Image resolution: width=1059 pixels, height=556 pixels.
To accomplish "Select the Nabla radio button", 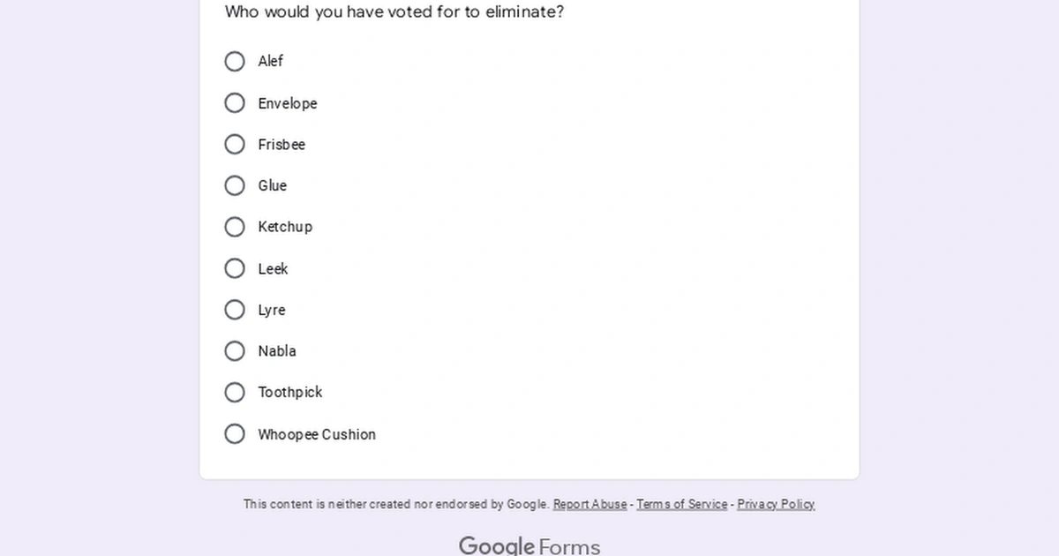I will point(234,350).
